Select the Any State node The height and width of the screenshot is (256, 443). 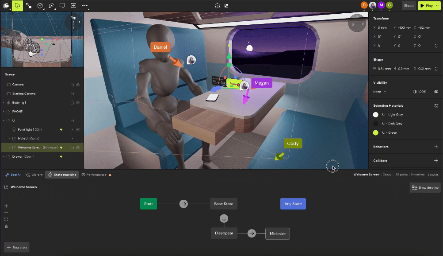click(293, 204)
